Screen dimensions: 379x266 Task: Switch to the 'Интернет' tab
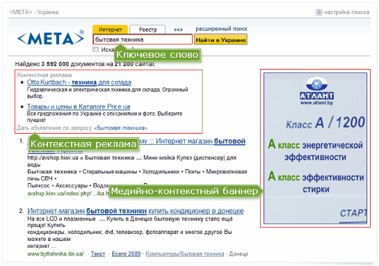[110, 29]
